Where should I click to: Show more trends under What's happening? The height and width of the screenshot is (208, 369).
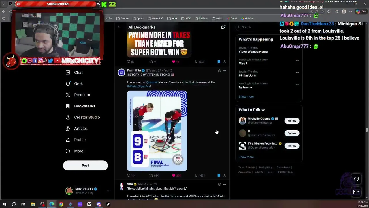(246, 96)
